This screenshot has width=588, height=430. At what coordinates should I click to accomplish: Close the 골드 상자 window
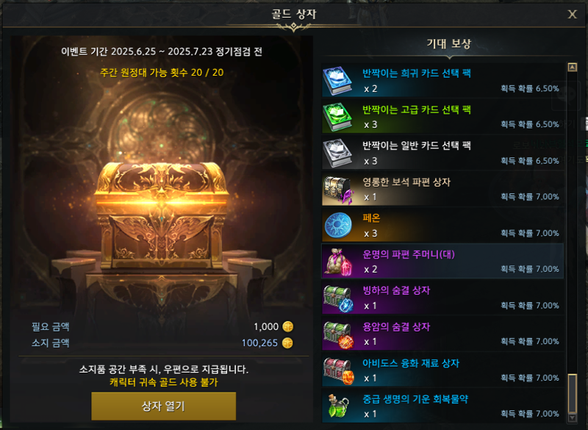(x=572, y=14)
